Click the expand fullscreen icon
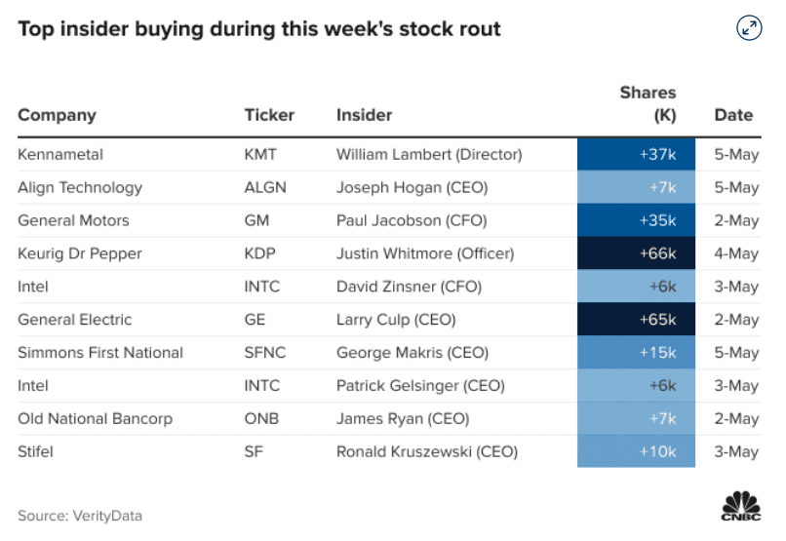 748,28
